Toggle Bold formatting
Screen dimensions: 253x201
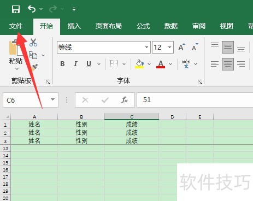tap(62, 64)
